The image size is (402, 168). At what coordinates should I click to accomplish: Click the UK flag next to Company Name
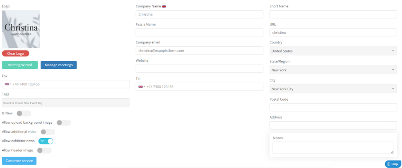tap(164, 6)
